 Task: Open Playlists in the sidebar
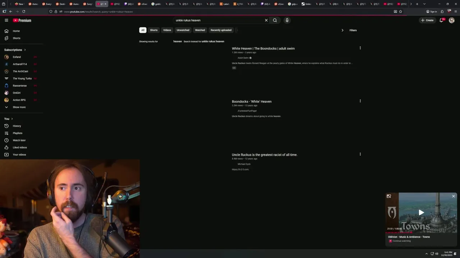22,133
